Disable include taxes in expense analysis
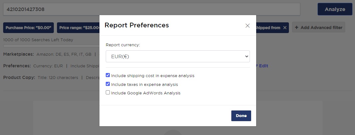This screenshot has width=355, height=135. 108,84
